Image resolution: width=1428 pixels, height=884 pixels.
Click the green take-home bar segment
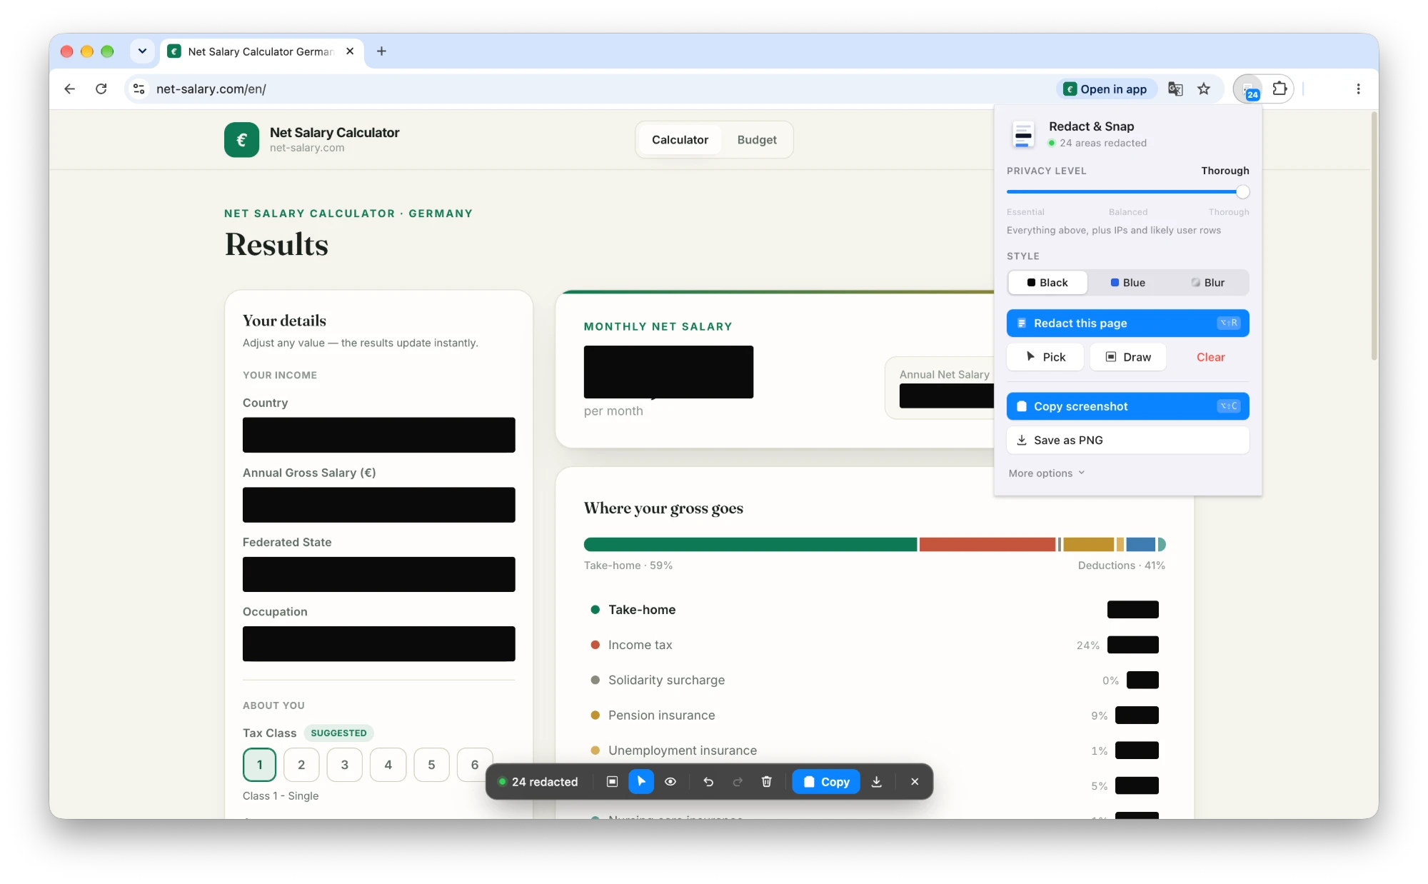(x=750, y=544)
